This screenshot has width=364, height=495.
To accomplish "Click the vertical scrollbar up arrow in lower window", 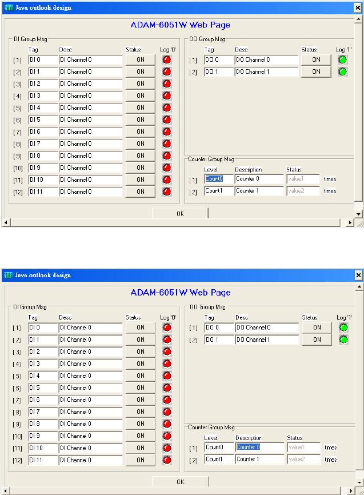I will point(359,287).
